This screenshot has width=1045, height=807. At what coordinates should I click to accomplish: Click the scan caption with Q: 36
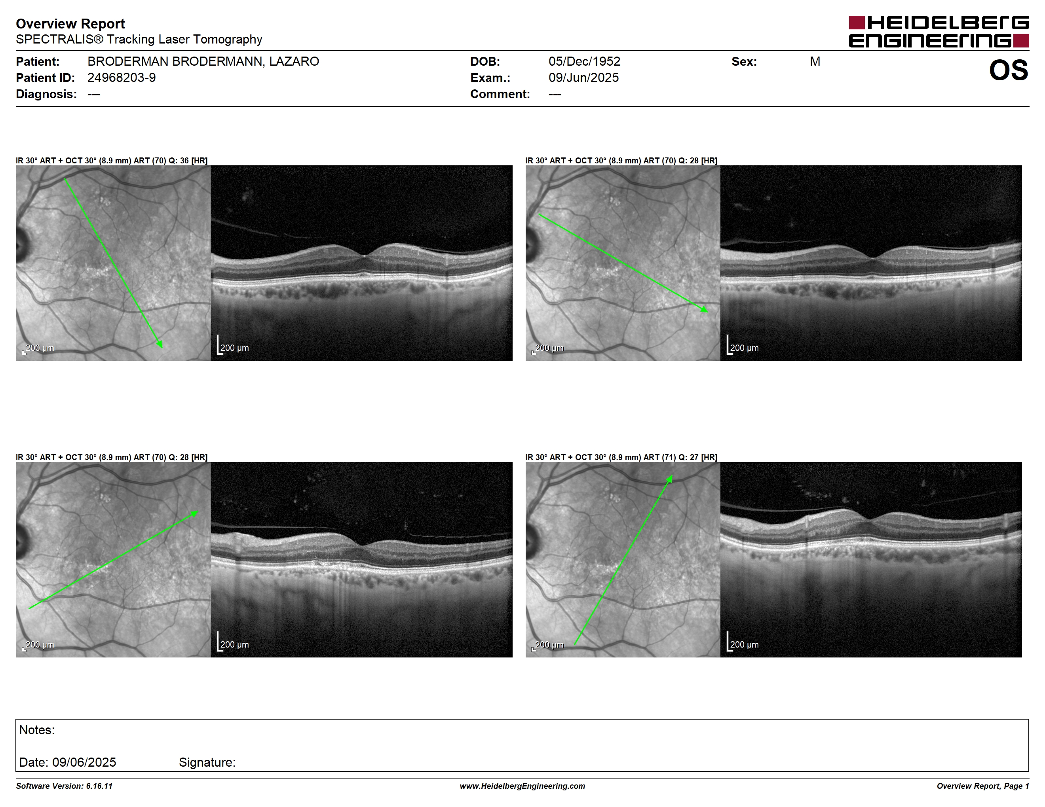pos(112,161)
